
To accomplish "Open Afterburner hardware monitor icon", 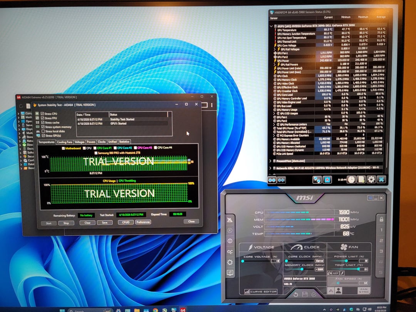I will point(230,273).
